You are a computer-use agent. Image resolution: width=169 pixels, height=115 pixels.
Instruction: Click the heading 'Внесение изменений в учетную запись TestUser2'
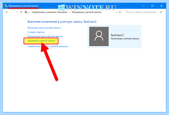tap(62, 22)
